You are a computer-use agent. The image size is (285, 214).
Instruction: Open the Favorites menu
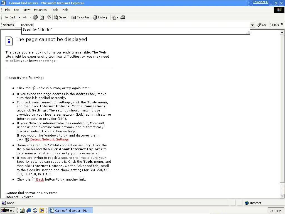click(40, 10)
